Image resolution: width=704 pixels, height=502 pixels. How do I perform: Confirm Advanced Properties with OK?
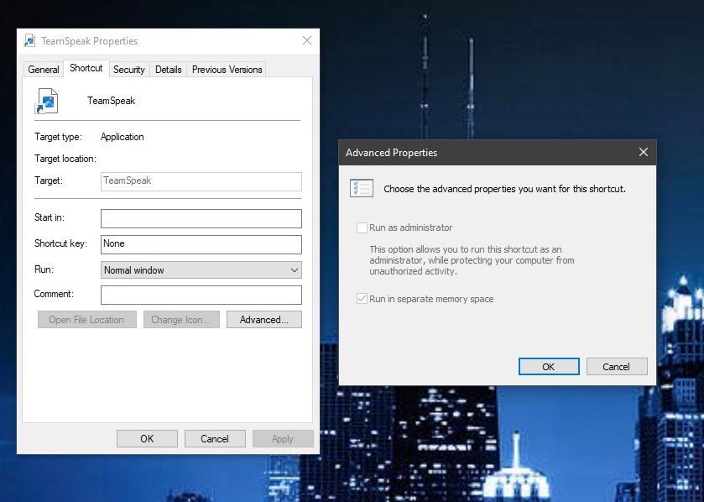pyautogui.click(x=549, y=366)
